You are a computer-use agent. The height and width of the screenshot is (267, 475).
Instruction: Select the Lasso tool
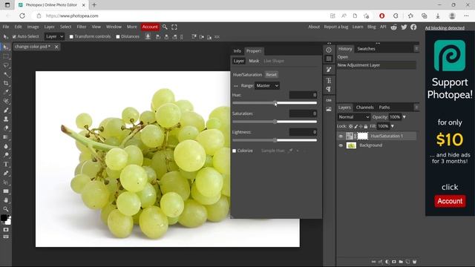(x=6, y=65)
